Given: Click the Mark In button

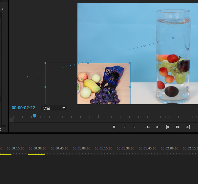Looking at the screenshot, I should coord(125,127).
